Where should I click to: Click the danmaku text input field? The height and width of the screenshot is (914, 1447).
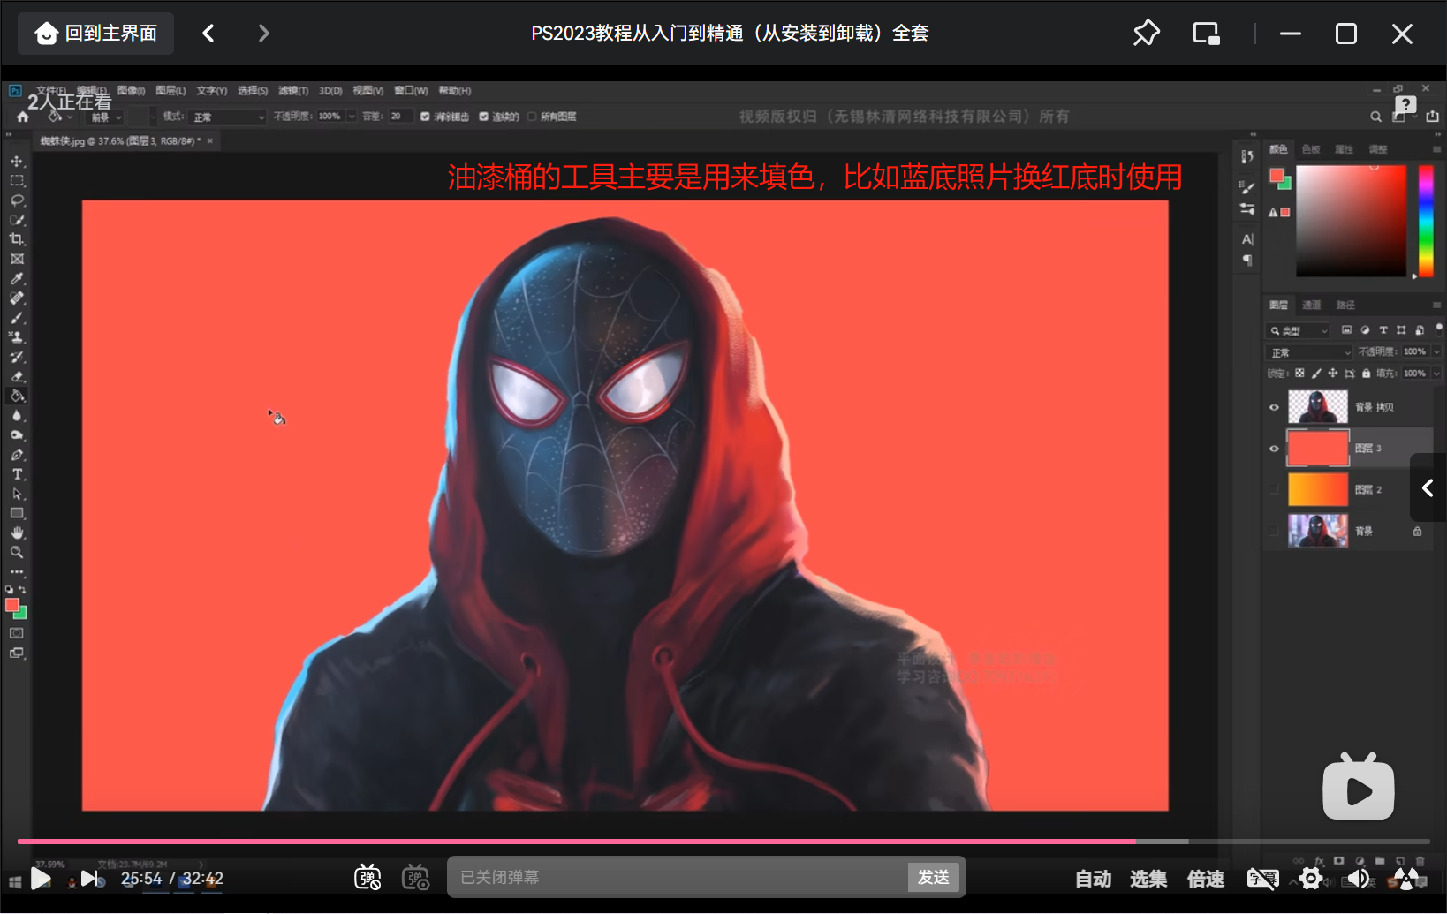(678, 877)
